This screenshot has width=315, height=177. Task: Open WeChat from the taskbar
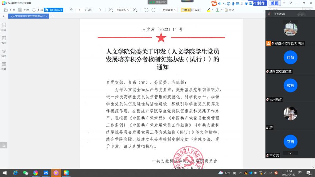click(26, 173)
